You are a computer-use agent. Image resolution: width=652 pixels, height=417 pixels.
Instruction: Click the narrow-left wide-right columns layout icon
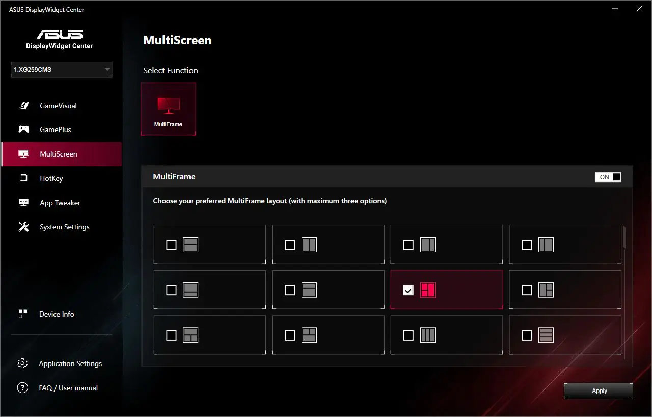546,245
